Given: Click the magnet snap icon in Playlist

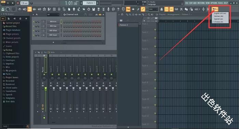Looking at the screenshot, I should [122, 14].
